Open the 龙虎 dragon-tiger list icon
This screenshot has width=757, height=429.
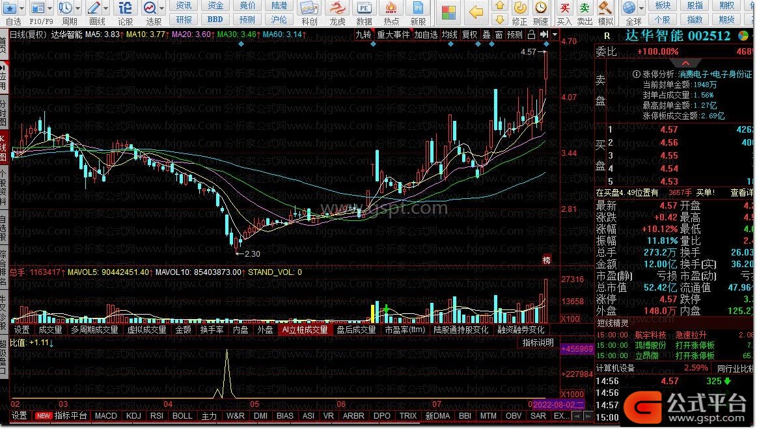[x=337, y=8]
